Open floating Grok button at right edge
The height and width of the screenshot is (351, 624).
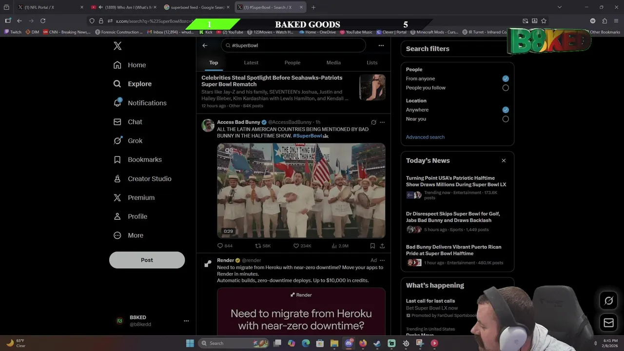608,301
